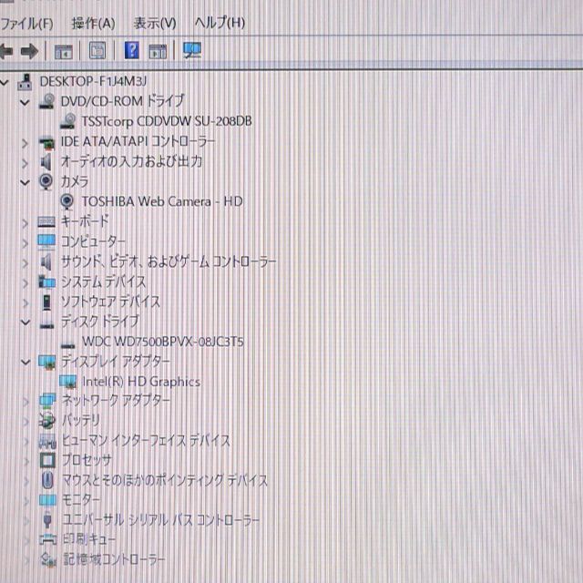Open the 操作(A) menu
The image size is (583, 583).
93,24
